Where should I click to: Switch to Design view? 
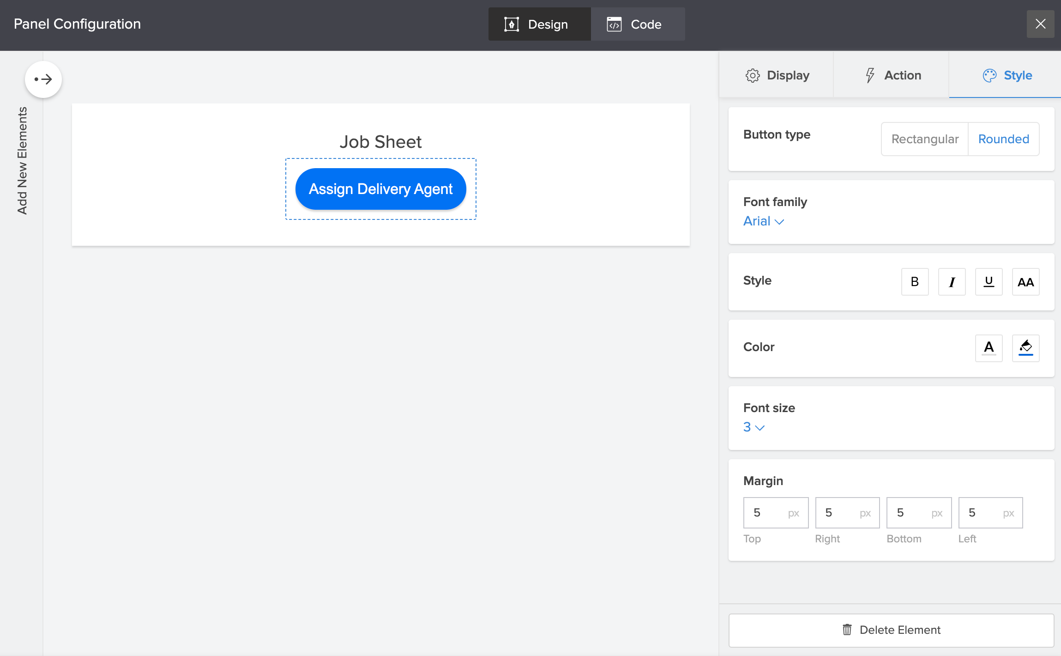pyautogui.click(x=539, y=24)
